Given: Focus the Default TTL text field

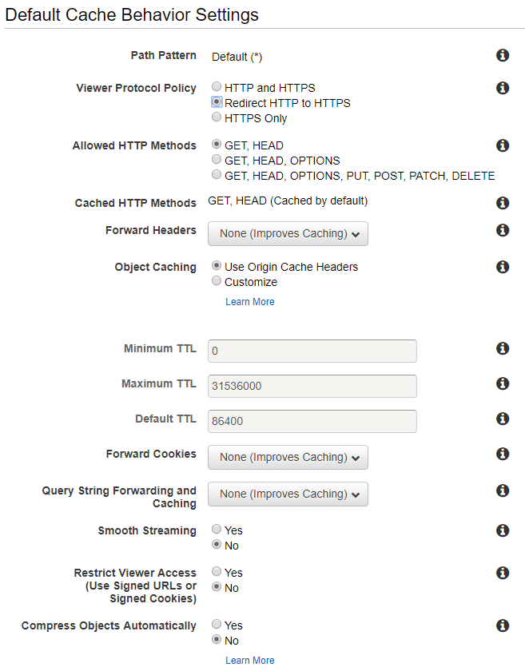Looking at the screenshot, I should [x=312, y=422].
